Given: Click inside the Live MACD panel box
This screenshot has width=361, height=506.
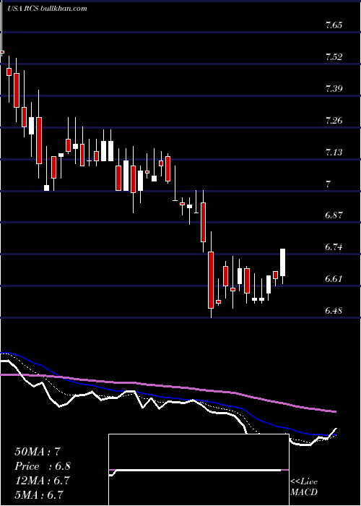Looking at the screenshot, I should coord(199,470).
